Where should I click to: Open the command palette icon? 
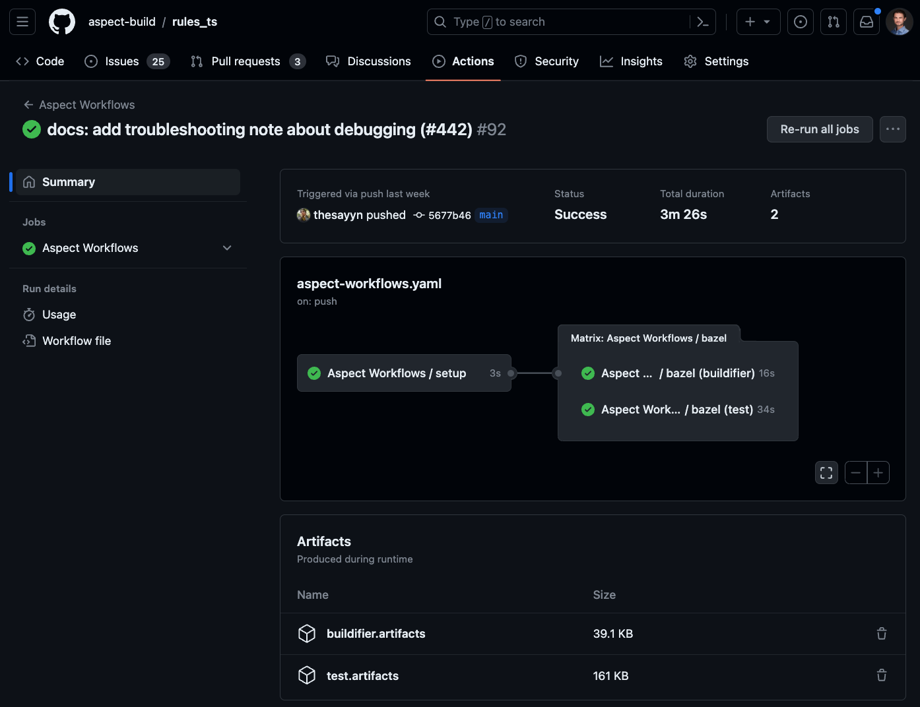point(703,22)
